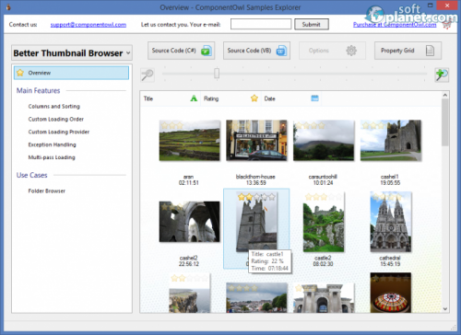Sort by the Title column header

pyautogui.click(x=171, y=98)
